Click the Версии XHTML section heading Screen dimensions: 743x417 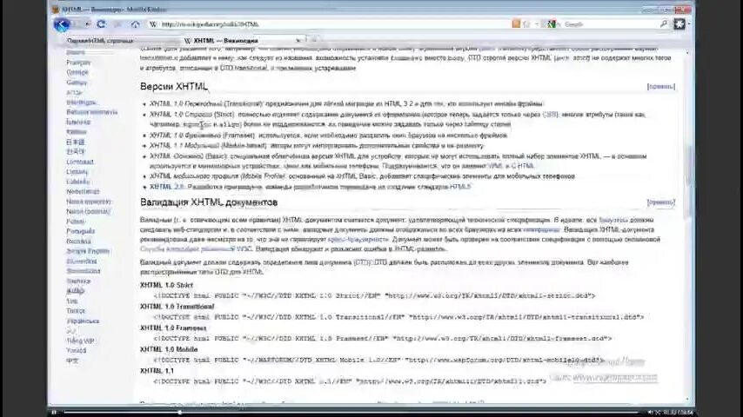coord(174,87)
